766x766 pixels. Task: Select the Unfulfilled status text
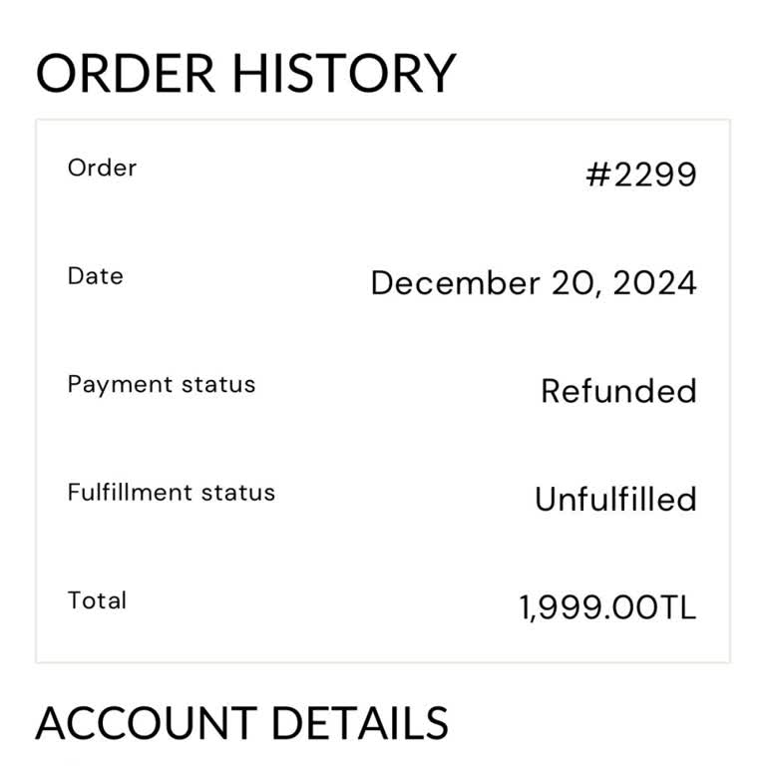click(x=615, y=499)
